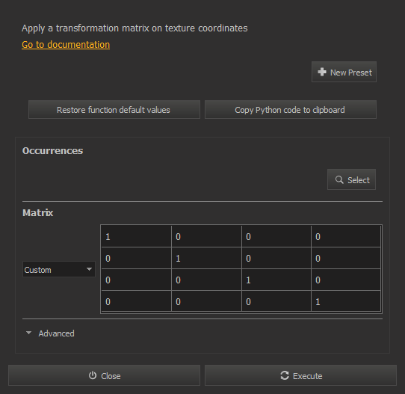Open the Custom matrix preset dropdown
The image size is (405, 394).
click(59, 269)
